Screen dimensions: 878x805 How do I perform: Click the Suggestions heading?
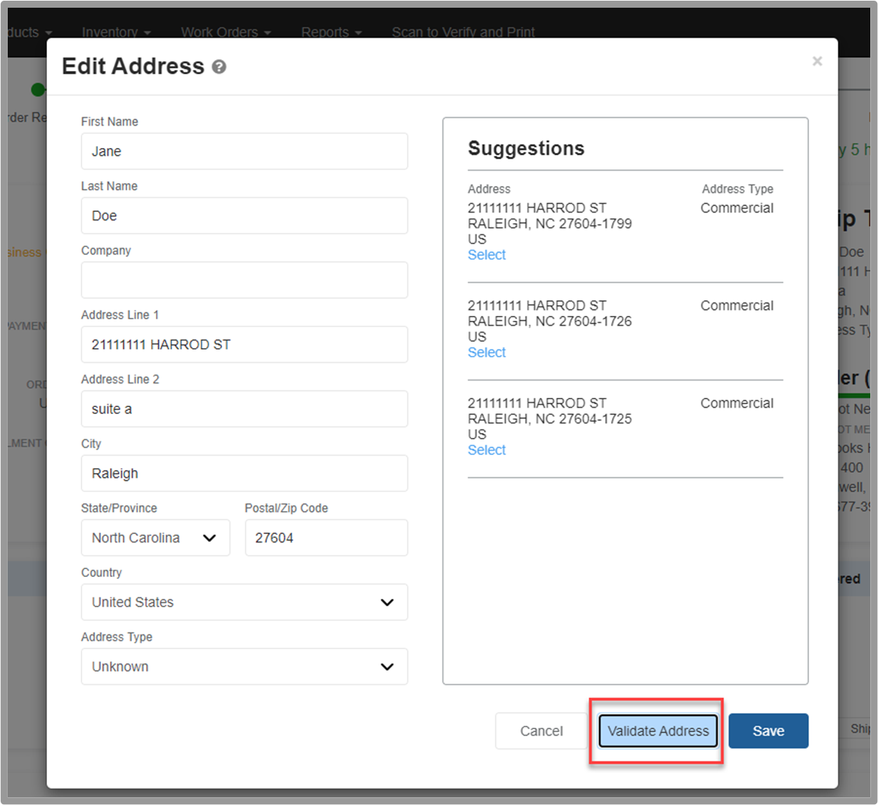pyautogui.click(x=526, y=148)
